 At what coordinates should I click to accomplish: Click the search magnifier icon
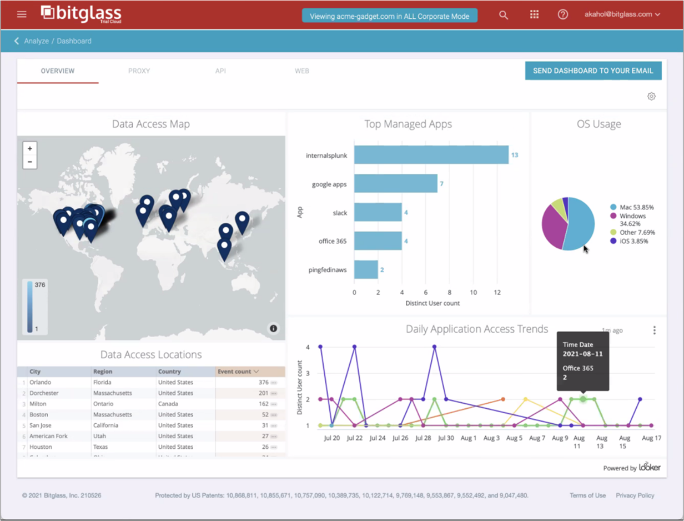(504, 15)
